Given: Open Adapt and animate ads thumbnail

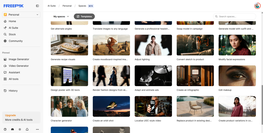Looking at the screenshot, I should pos(153,76).
